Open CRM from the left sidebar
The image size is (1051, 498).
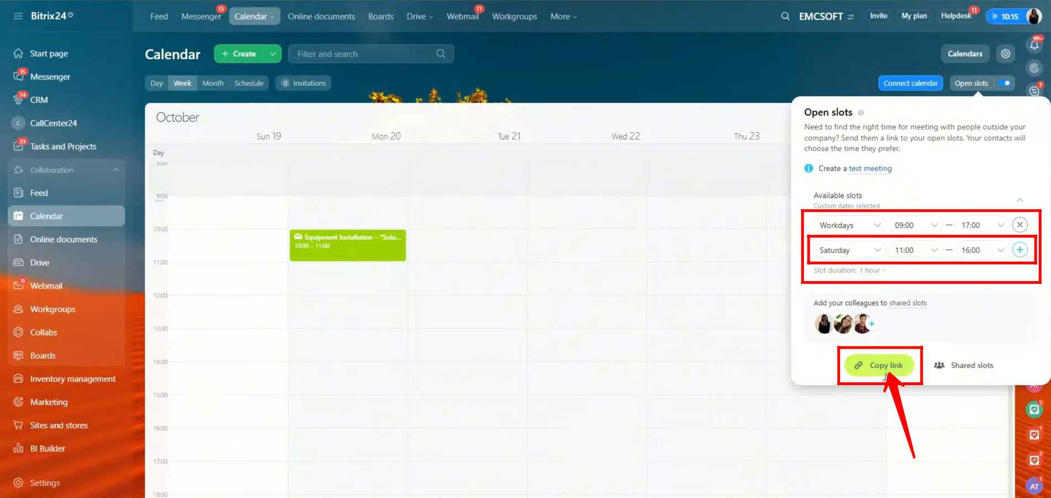(x=39, y=100)
